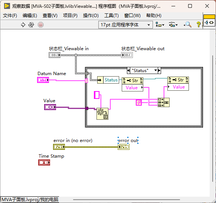
Task: Select the Time Stamp terminal
Action: (x=44, y=162)
